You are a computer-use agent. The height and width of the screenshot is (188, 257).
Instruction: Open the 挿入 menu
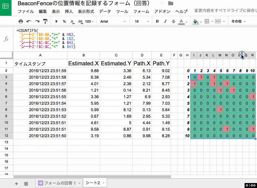(x=69, y=11)
